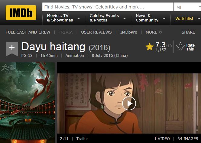
Task: Open the IMDbPro link
Action: click(128, 32)
